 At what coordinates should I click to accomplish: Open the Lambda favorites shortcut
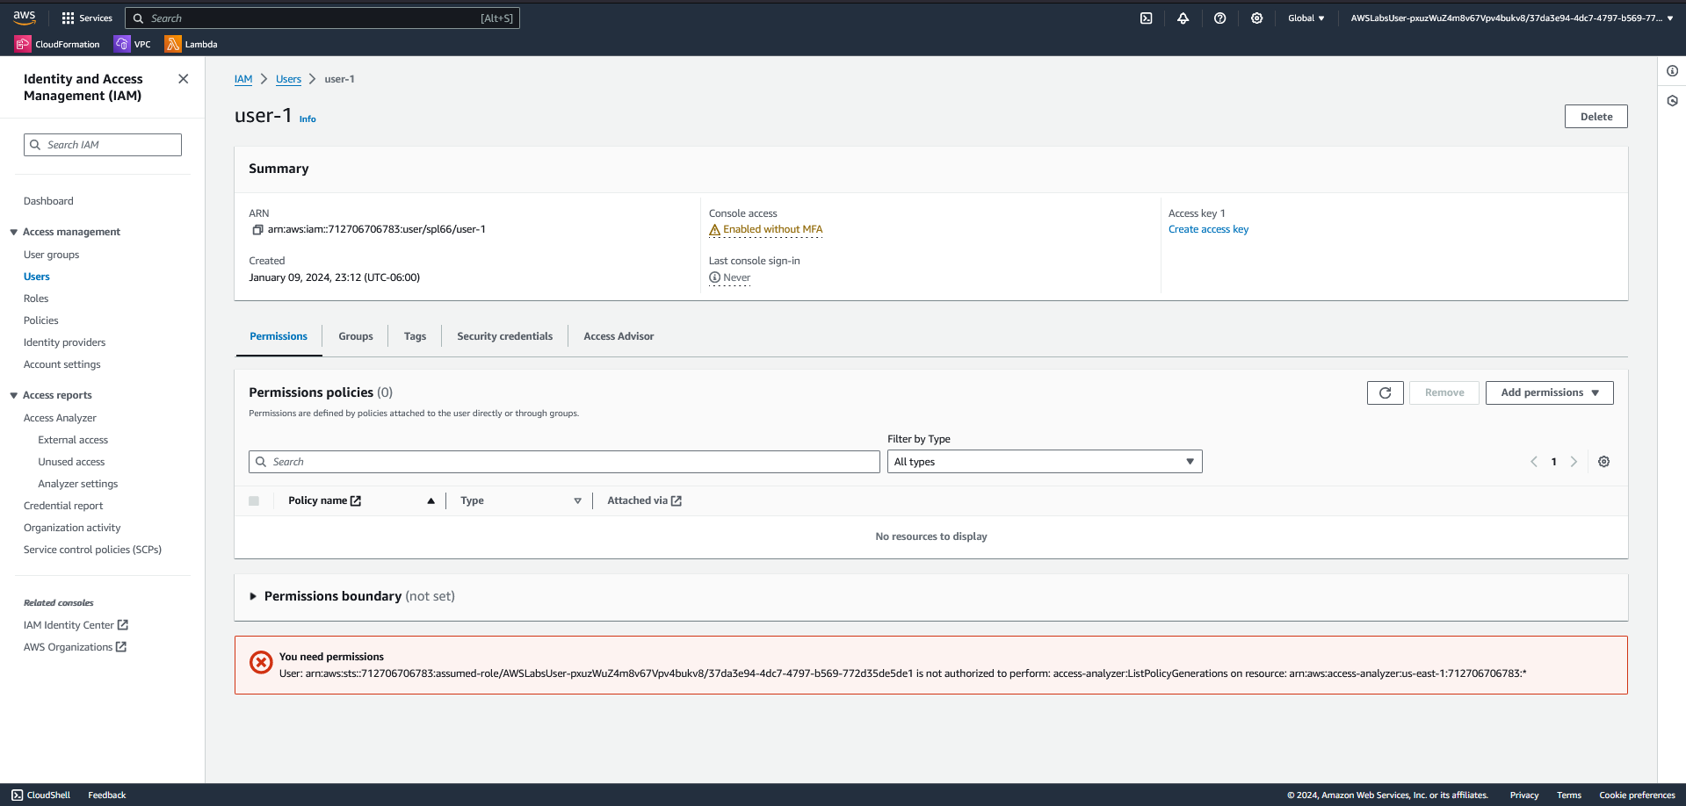coord(191,43)
